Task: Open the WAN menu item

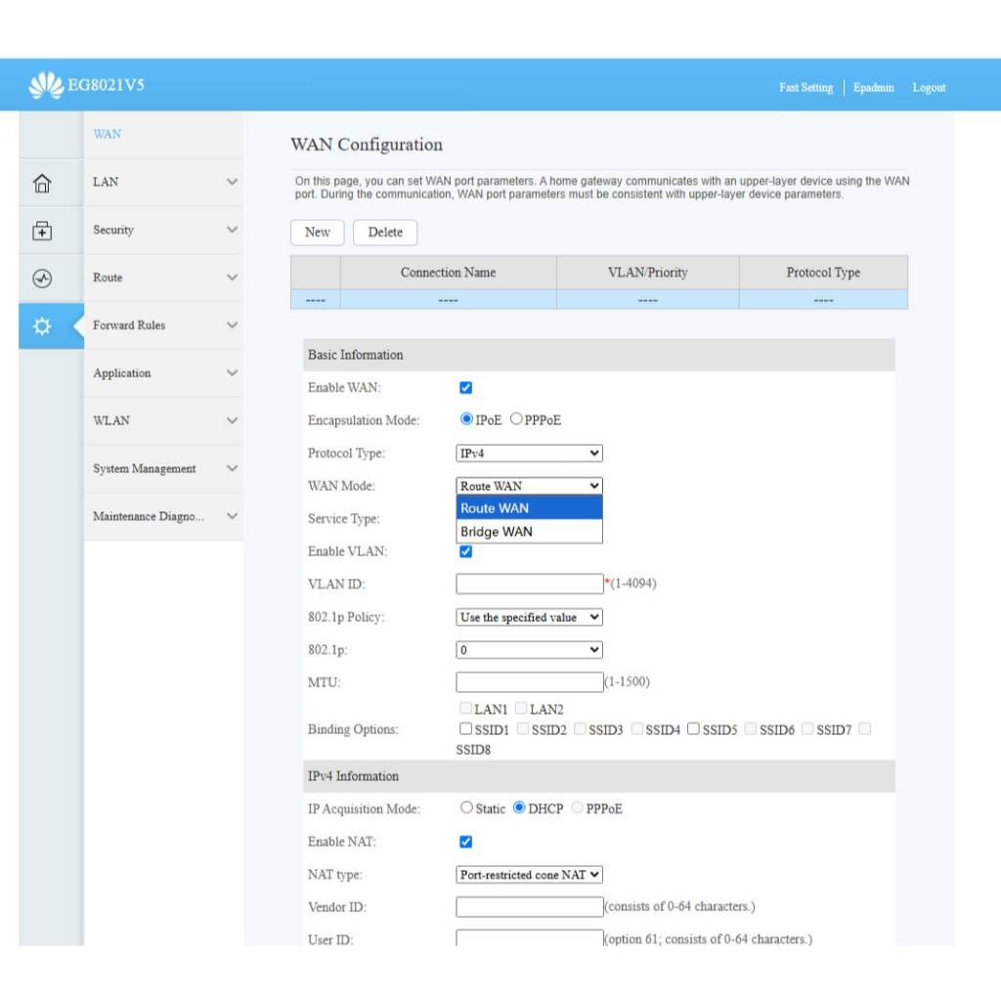Action: pyautogui.click(x=108, y=134)
